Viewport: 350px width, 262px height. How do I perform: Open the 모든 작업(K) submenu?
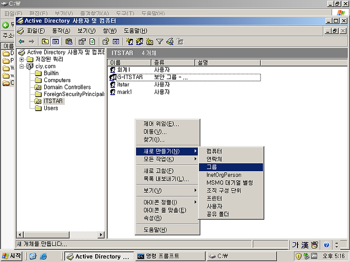click(x=167, y=159)
